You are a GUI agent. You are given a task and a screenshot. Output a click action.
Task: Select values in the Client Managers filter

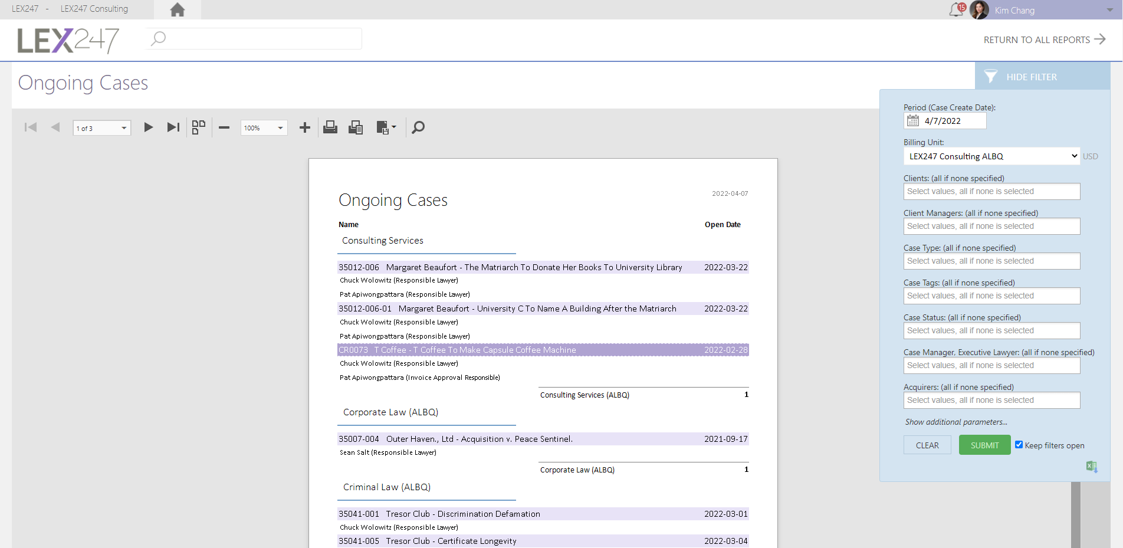point(991,227)
